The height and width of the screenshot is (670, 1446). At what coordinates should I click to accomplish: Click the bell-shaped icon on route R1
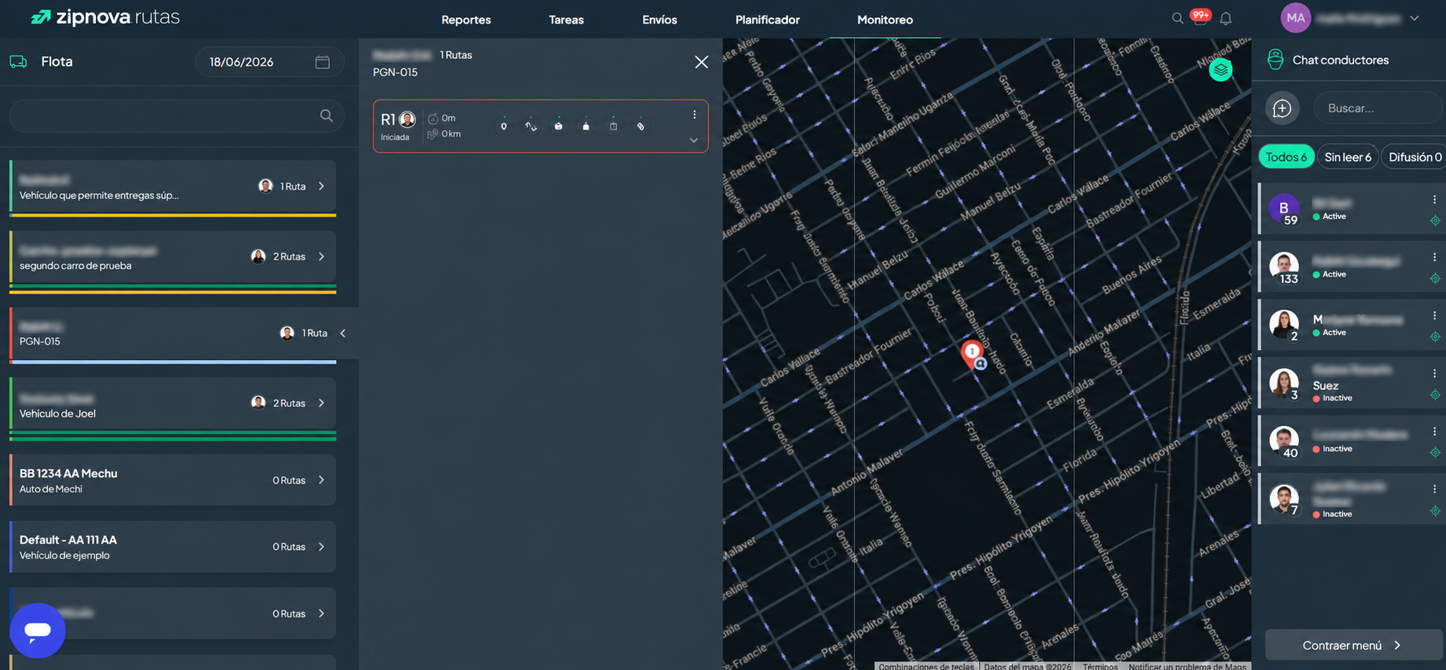[x=586, y=126]
